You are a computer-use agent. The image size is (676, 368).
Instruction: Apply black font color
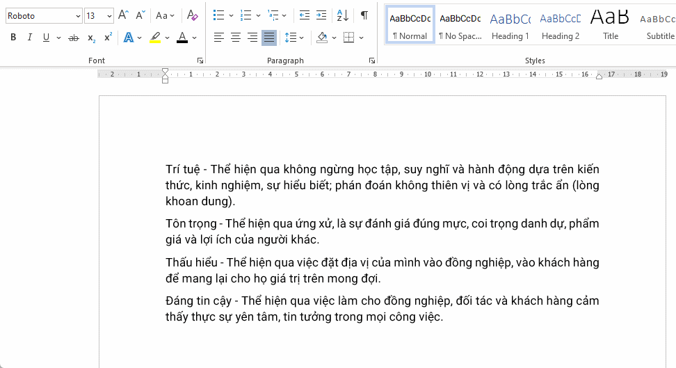182,38
